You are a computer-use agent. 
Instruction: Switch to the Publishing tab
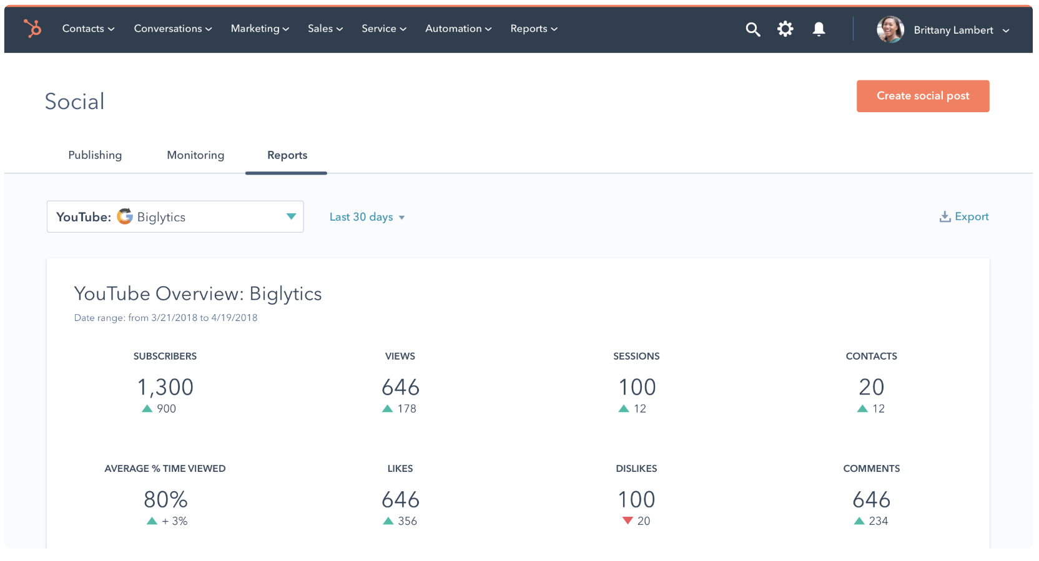(x=95, y=155)
